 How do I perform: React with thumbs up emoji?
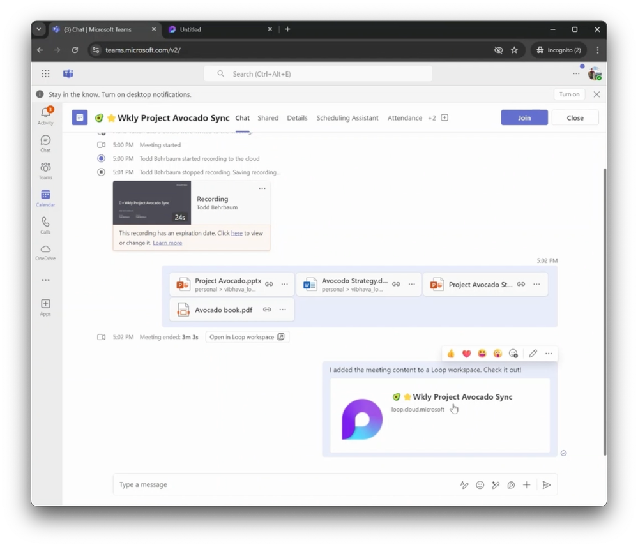pos(451,354)
